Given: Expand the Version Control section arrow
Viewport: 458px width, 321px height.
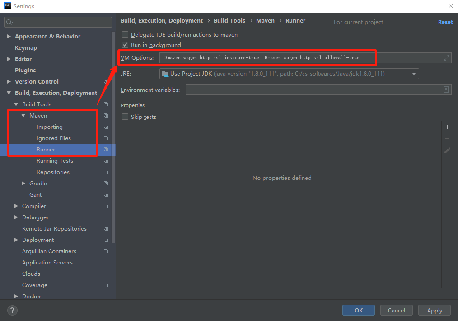Looking at the screenshot, I should tap(9, 81).
